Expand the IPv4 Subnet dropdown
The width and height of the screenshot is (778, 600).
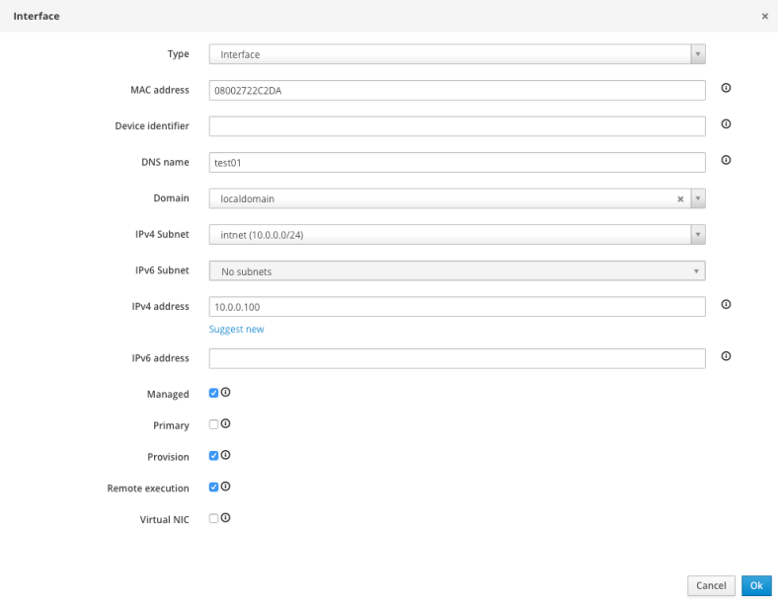click(x=697, y=235)
